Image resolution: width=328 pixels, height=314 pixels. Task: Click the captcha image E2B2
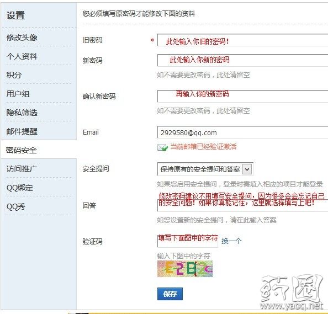(x=185, y=269)
